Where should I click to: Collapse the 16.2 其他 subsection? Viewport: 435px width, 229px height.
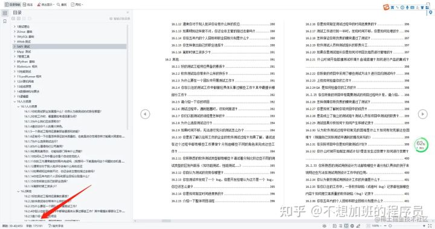(18, 192)
